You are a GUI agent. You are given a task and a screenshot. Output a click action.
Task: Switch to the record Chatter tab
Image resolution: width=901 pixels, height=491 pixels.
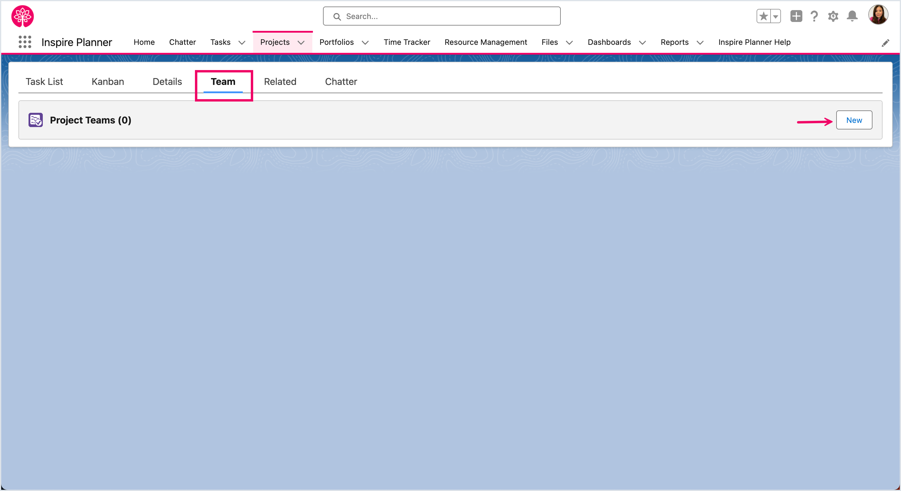tap(341, 81)
